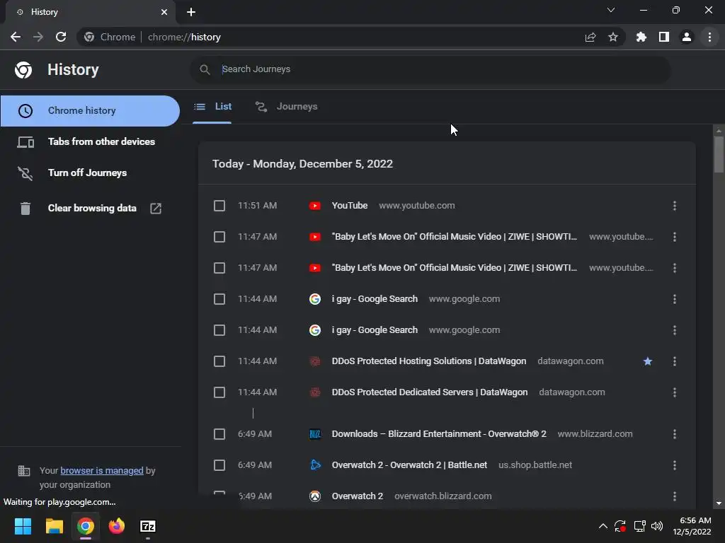Open actions menu for DDoS Protected Dedicated Servers
The height and width of the screenshot is (543, 725).
[675, 392]
